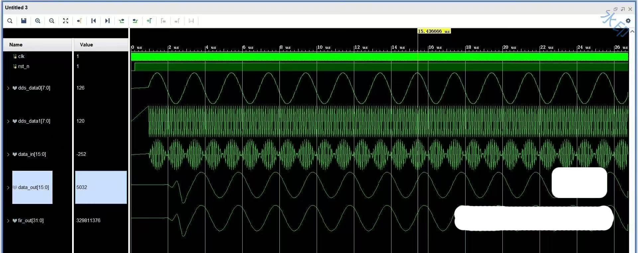
Task: Save the waveform configuration
Action: click(24, 21)
